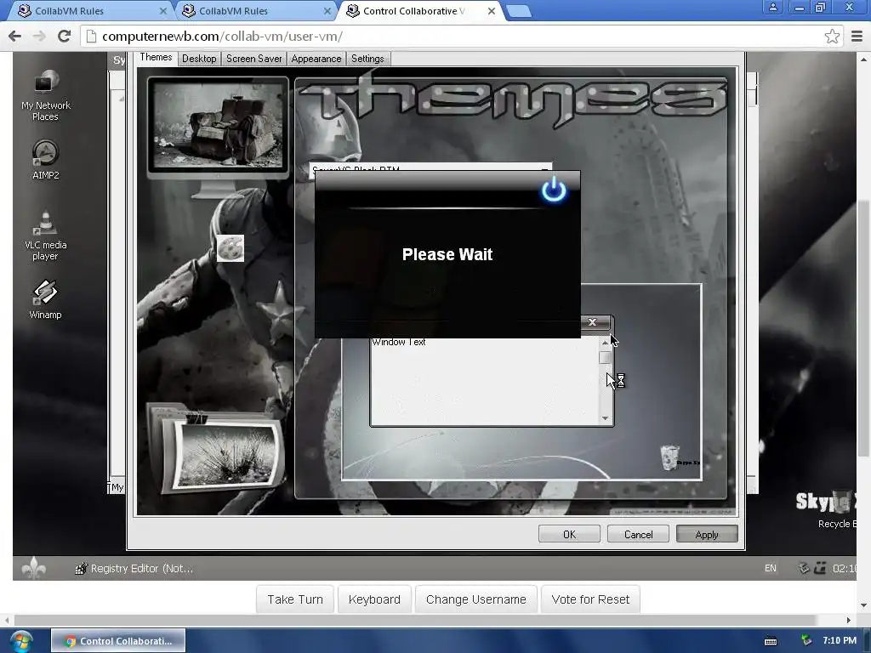The image size is (871, 653).
Task: Click the keyboard icon in the host system tray
Action: 771,641
